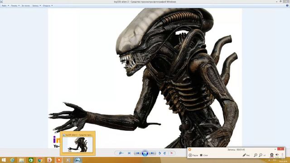Go to the previous photo
The width and height of the screenshot is (290, 163).
[x=138, y=153]
